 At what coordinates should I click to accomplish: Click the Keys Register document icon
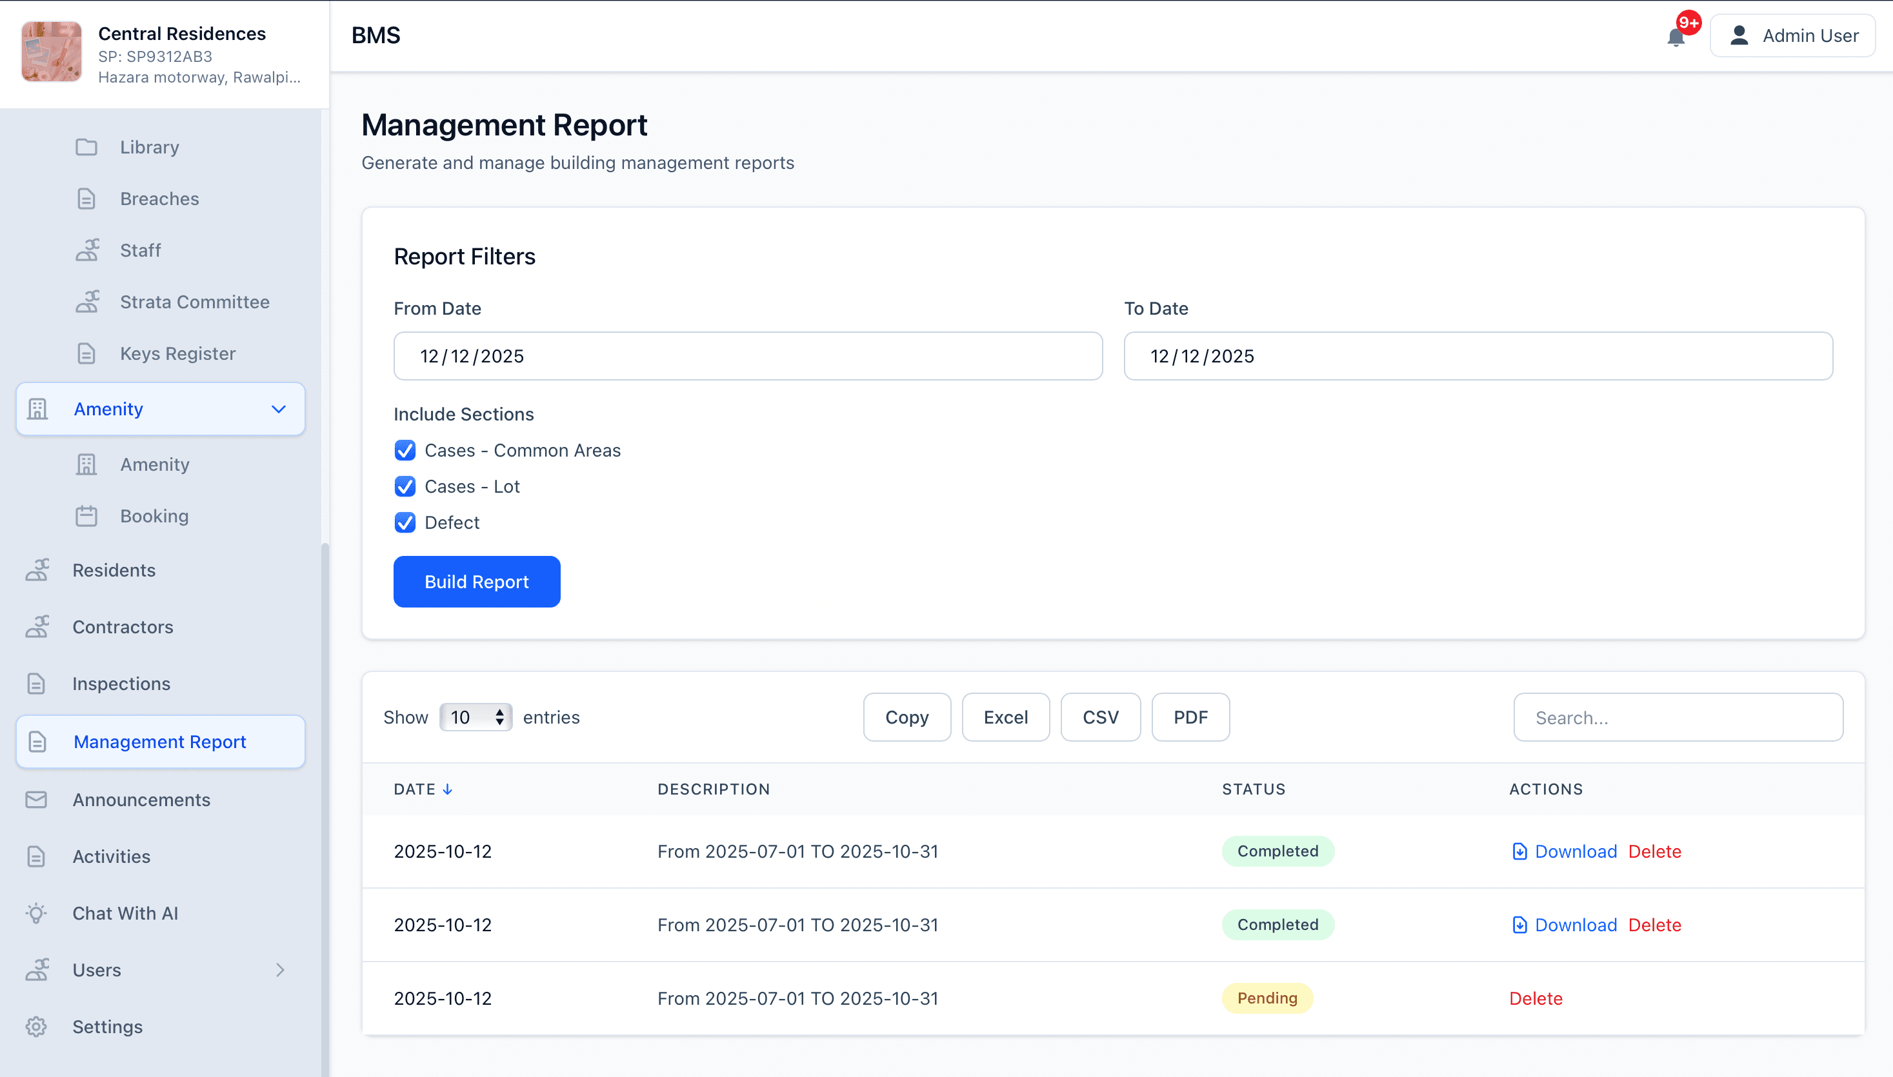coord(86,353)
